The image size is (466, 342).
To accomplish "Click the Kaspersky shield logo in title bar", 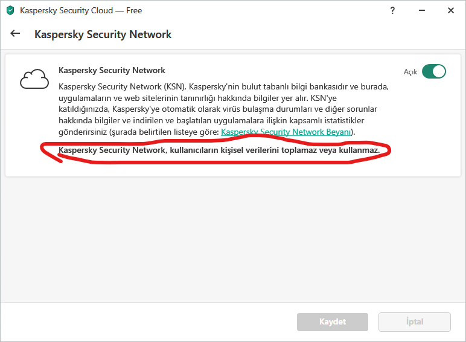I will point(10,10).
